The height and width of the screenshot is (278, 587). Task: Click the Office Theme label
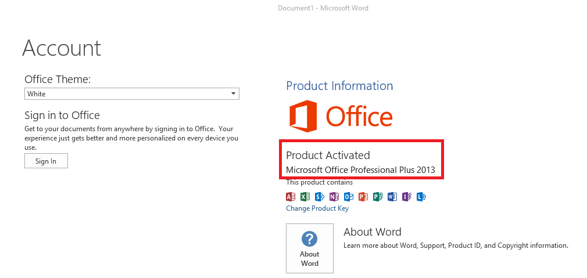pyautogui.click(x=58, y=79)
